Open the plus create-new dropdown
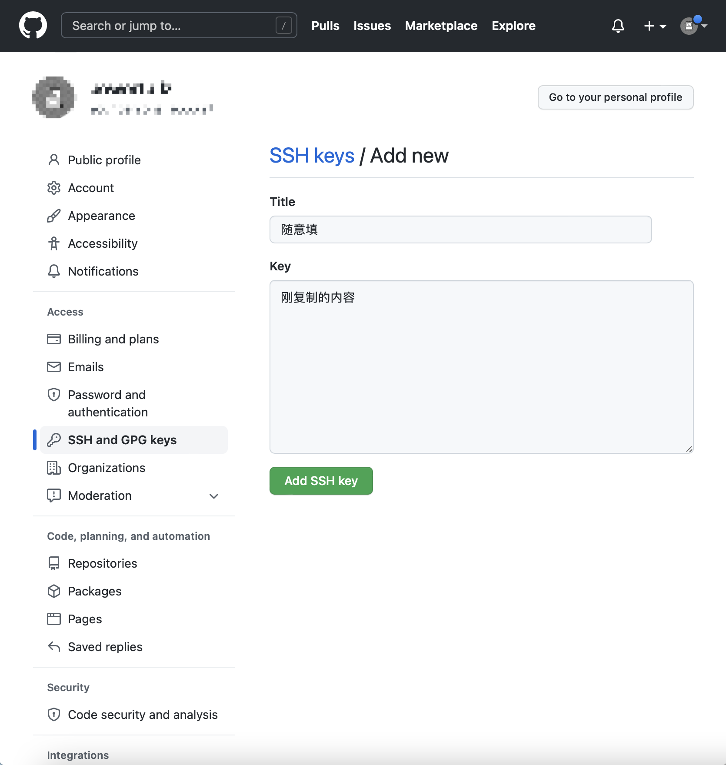726x765 pixels. tap(654, 26)
